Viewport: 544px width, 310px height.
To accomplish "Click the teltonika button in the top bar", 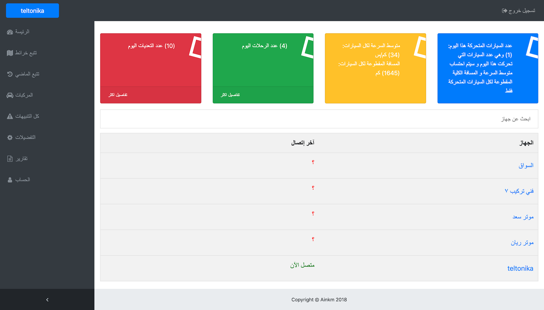I will pos(32,11).
